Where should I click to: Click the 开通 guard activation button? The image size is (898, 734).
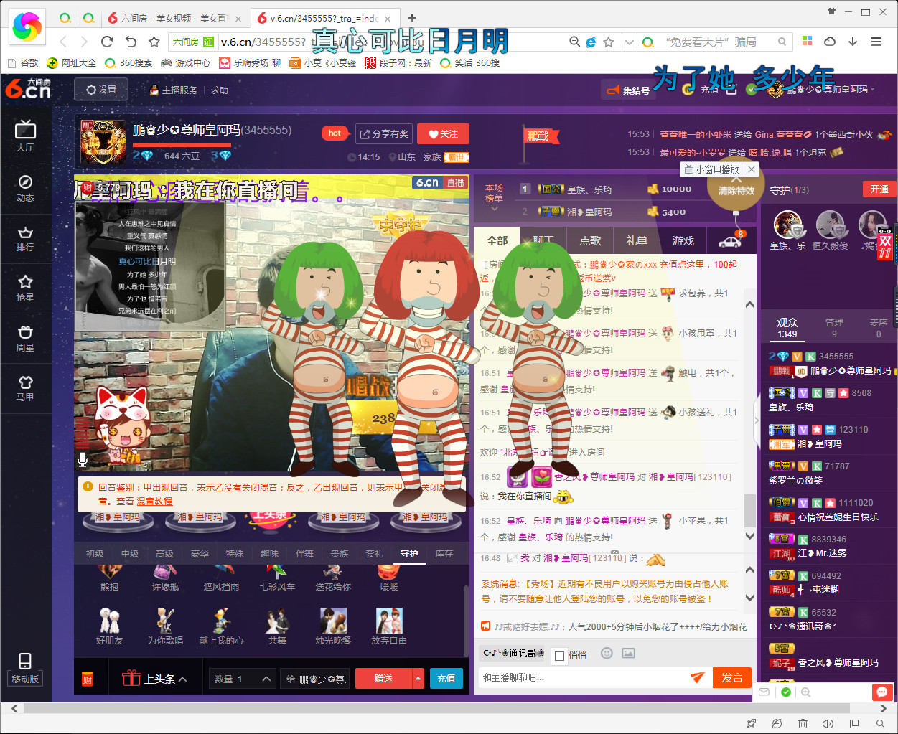point(879,189)
